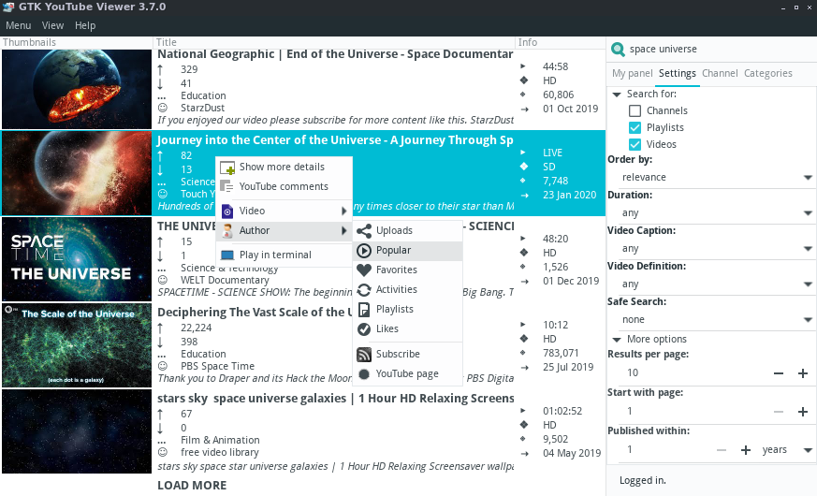Open the Duration dropdown
The height and width of the screenshot is (496, 817).
[x=717, y=213]
